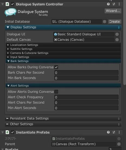Click the Parent label
Screen dimensions: 126x150
[x=10, y=144]
